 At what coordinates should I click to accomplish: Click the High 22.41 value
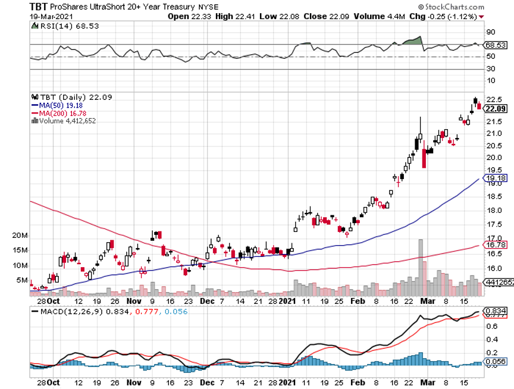(x=235, y=17)
